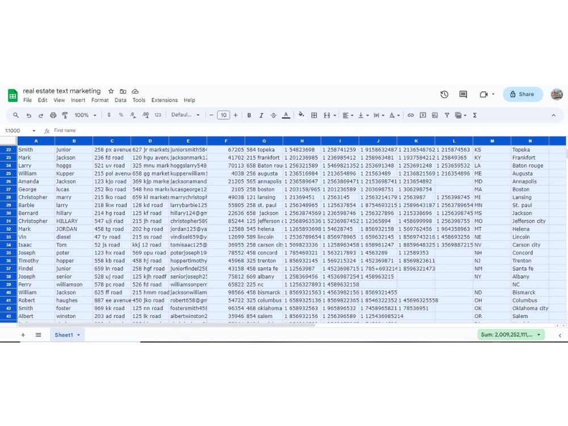Open the zoom 100% dropdown

coord(86,115)
